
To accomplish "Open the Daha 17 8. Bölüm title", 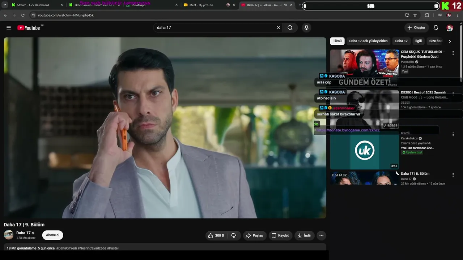I will pos(415,174).
